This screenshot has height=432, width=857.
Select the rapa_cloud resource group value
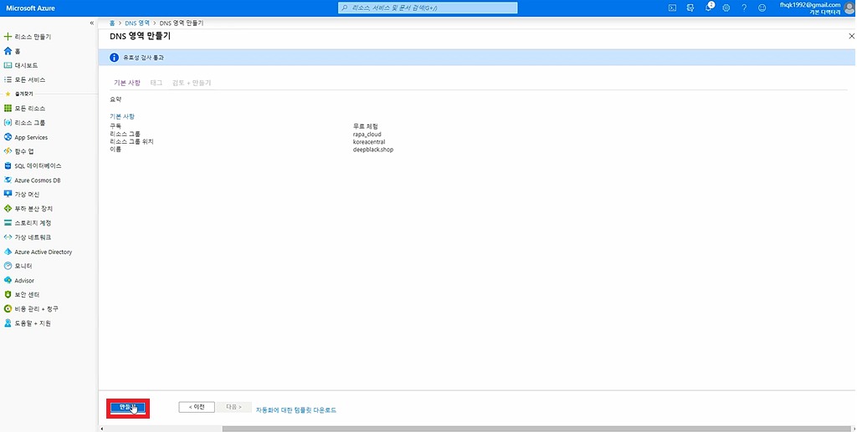[367, 135]
